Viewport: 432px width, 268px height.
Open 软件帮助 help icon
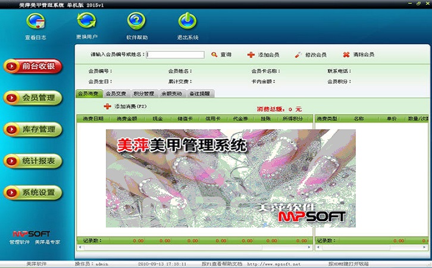click(136, 21)
